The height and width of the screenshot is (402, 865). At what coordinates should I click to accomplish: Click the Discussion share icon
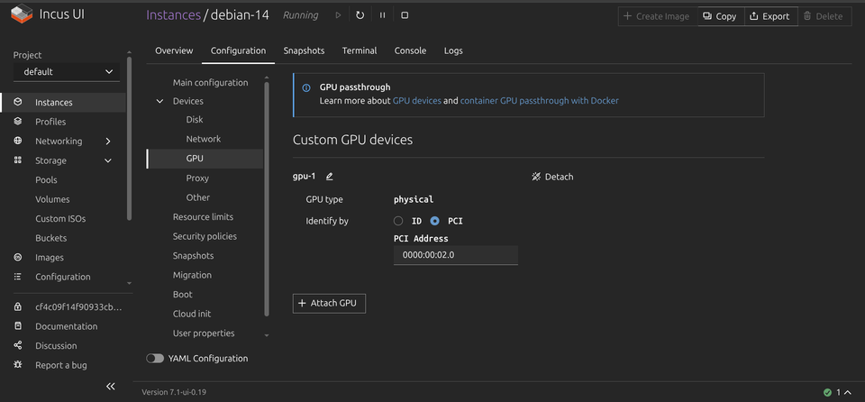[18, 346]
